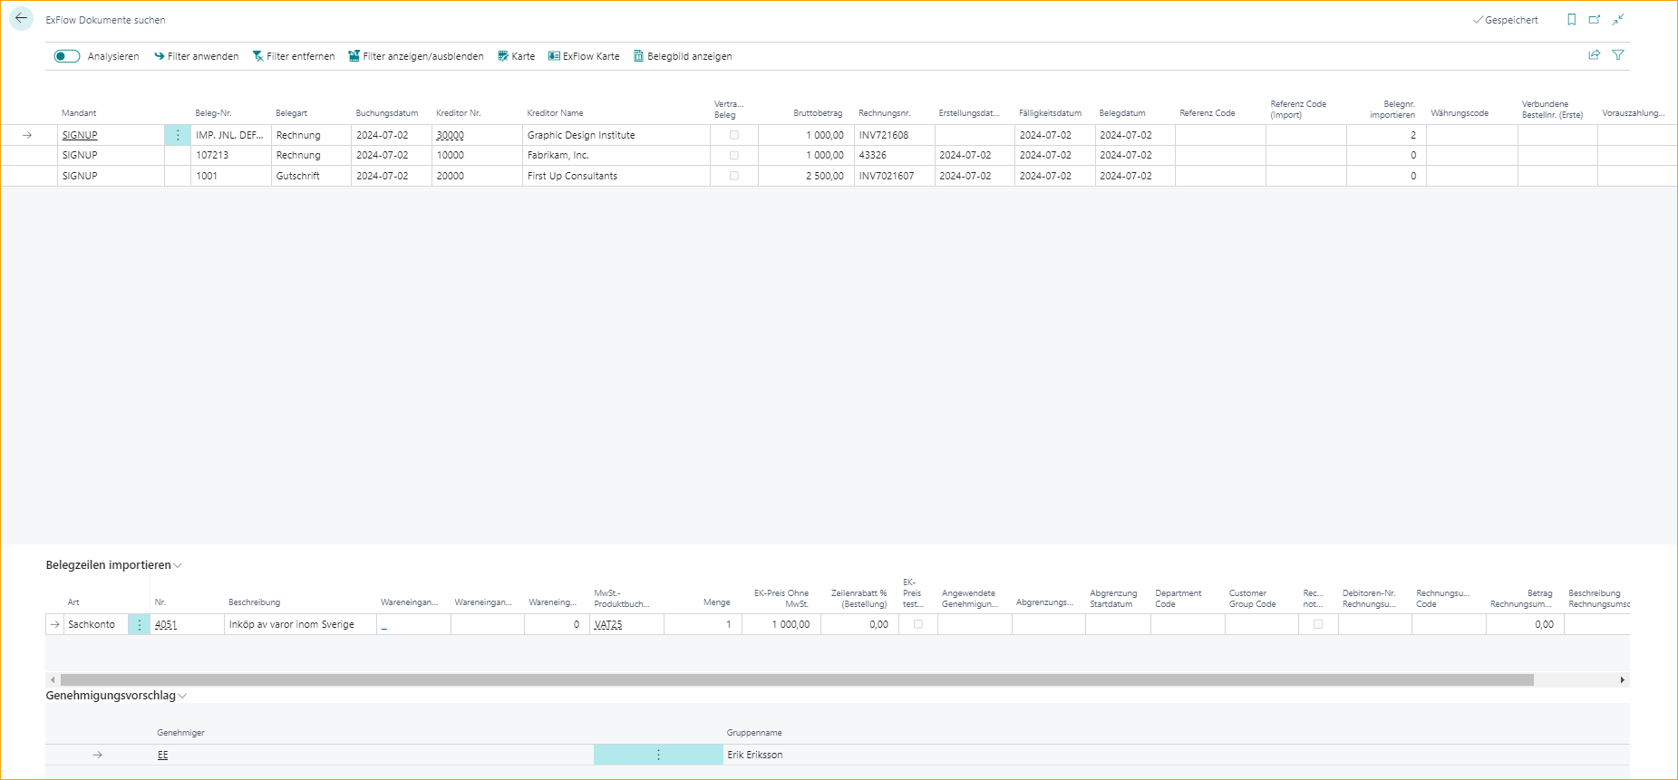Toggle Rec. not checkbox in Sachkonto line
The image size is (1678, 780).
(x=1318, y=624)
